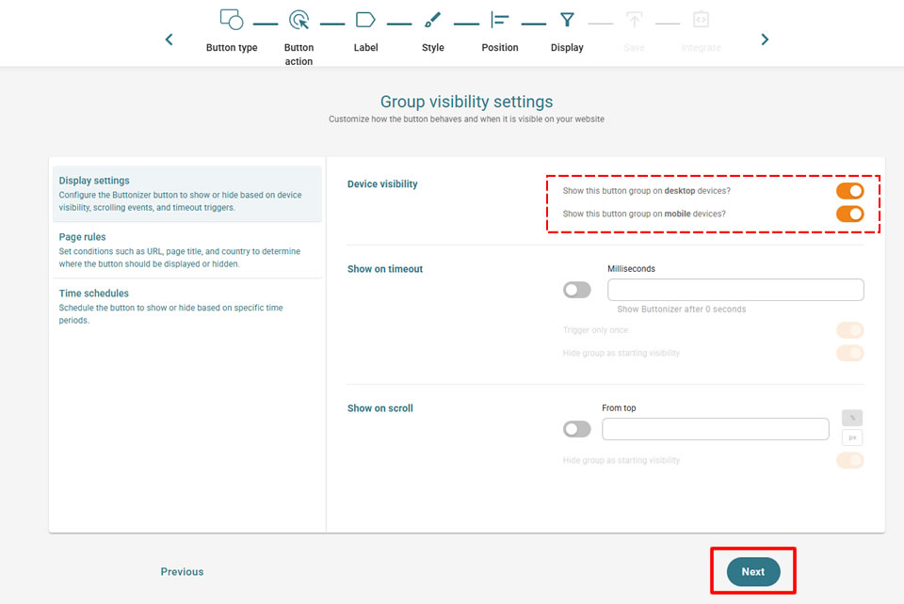Enable the Show on timeout toggle
Viewport: 904px width, 604px height.
(577, 290)
